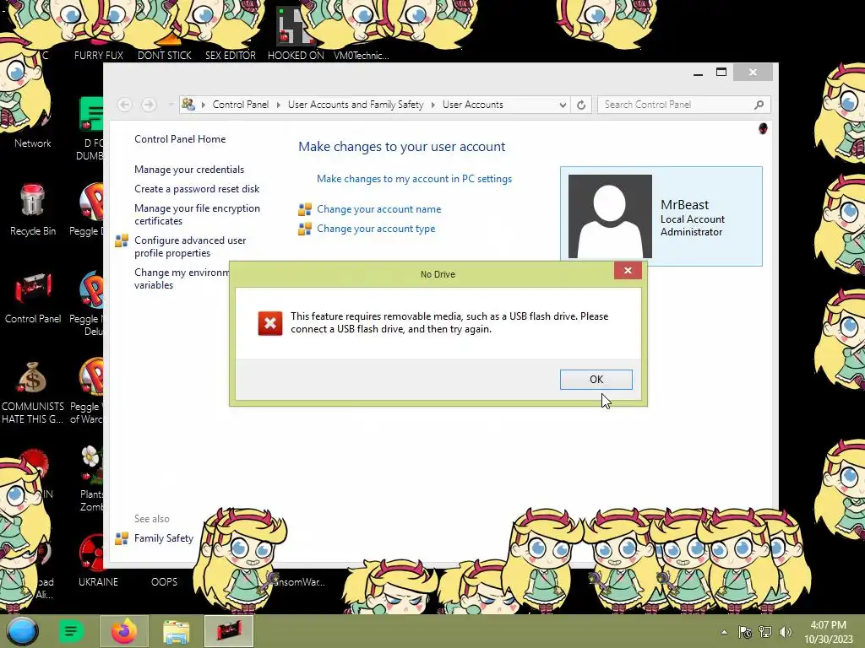Click shield icon beside Change your account name
The width and height of the screenshot is (865, 648).
click(x=304, y=209)
